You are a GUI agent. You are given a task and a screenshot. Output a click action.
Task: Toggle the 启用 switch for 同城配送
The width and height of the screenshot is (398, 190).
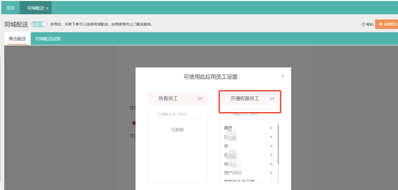coord(39,24)
